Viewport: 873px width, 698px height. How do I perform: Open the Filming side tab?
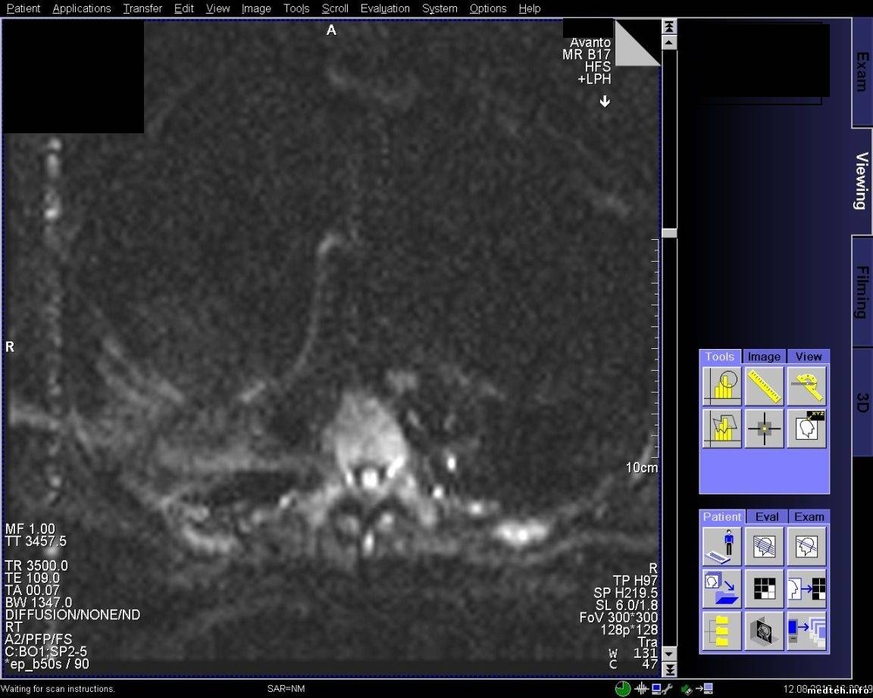(x=862, y=291)
